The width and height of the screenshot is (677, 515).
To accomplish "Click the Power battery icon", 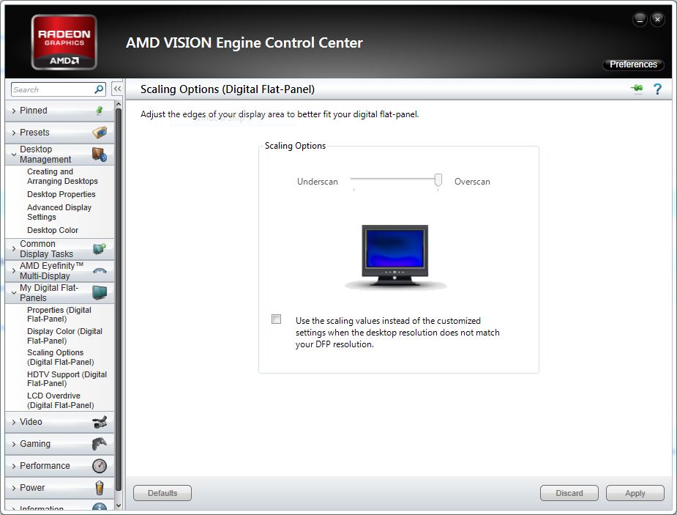I will [x=100, y=487].
